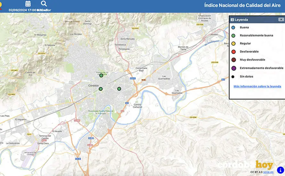This screenshot has height=176, width=285.
Task: Click the 'Muy desfavorable' brown legend swatch
Action: coord(234,60)
